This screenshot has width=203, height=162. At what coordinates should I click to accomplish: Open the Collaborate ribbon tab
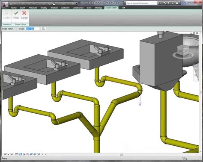(78, 8)
